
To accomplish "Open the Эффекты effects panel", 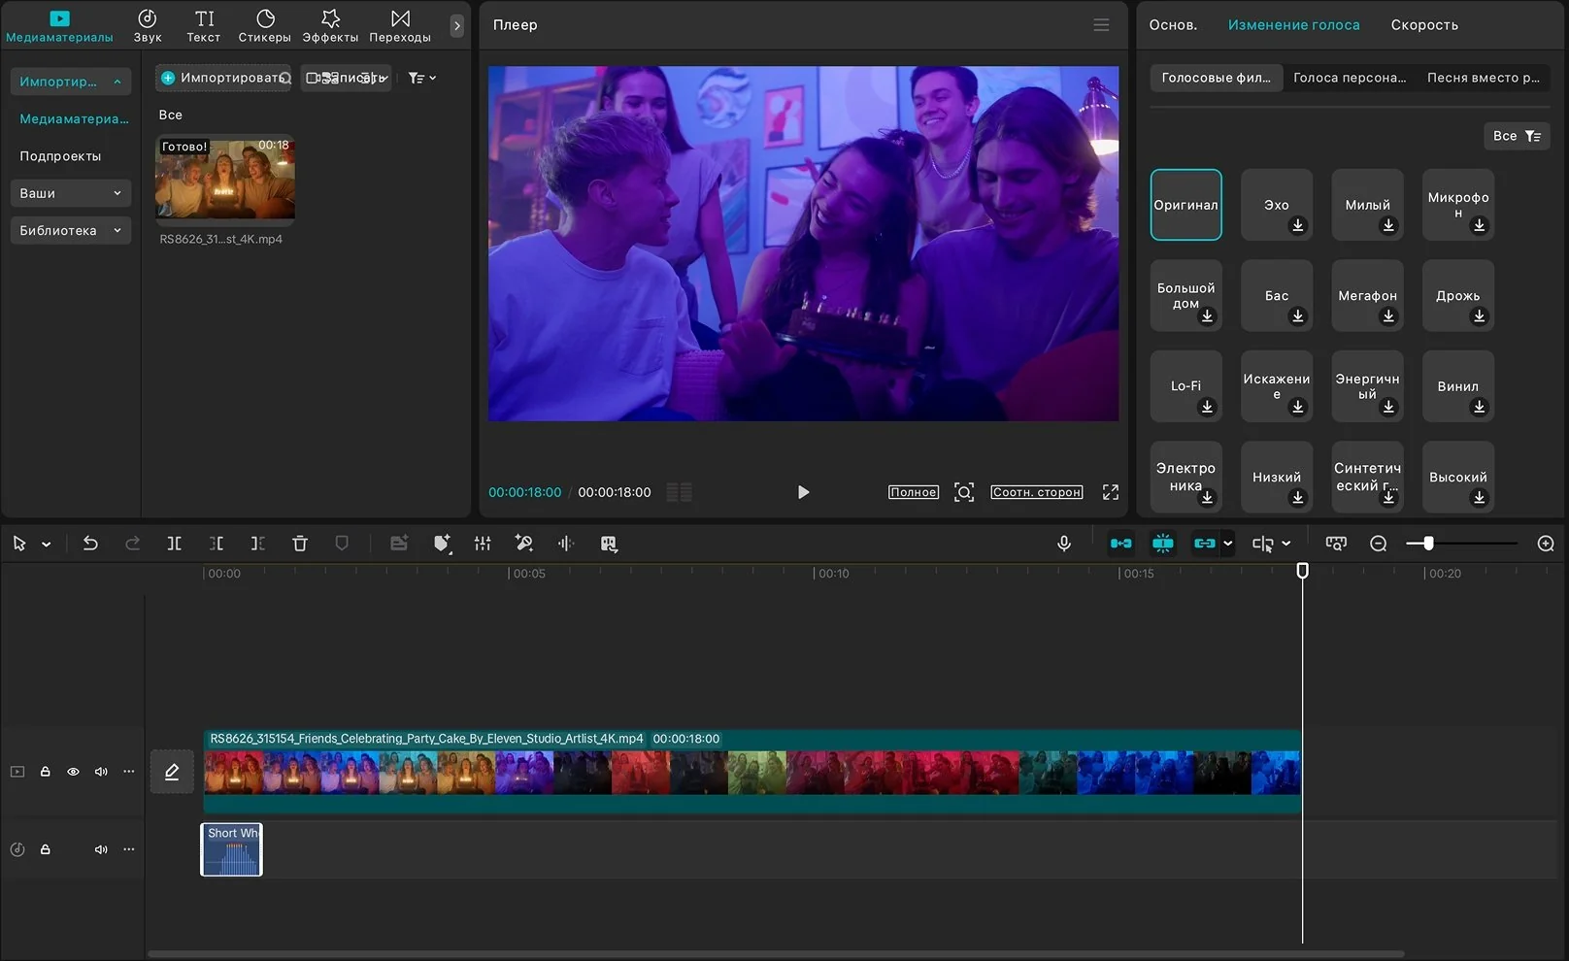I will tap(330, 26).
